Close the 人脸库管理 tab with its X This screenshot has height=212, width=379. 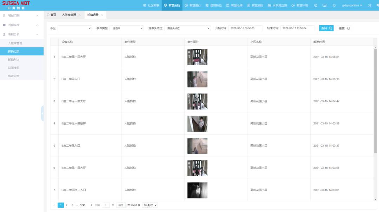[x=80, y=15]
